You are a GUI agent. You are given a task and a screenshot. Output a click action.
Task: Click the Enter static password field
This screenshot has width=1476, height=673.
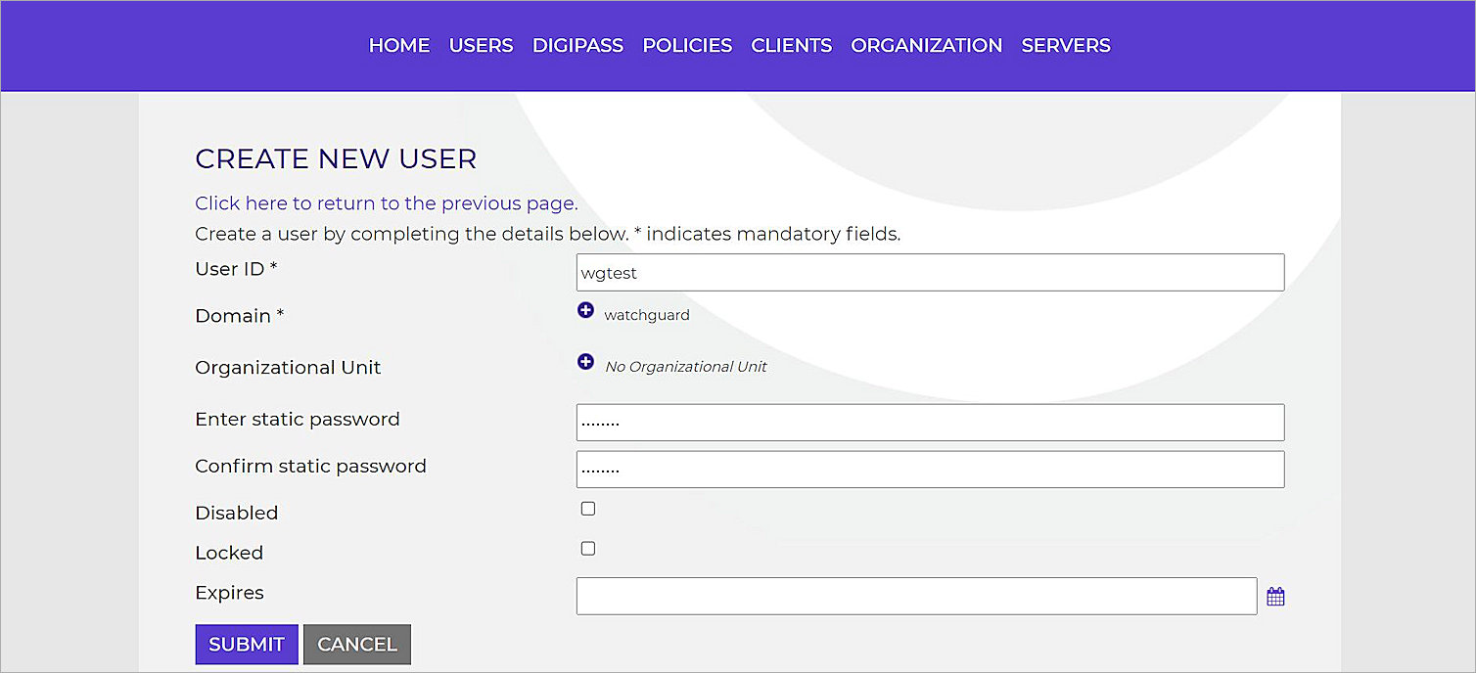(929, 422)
